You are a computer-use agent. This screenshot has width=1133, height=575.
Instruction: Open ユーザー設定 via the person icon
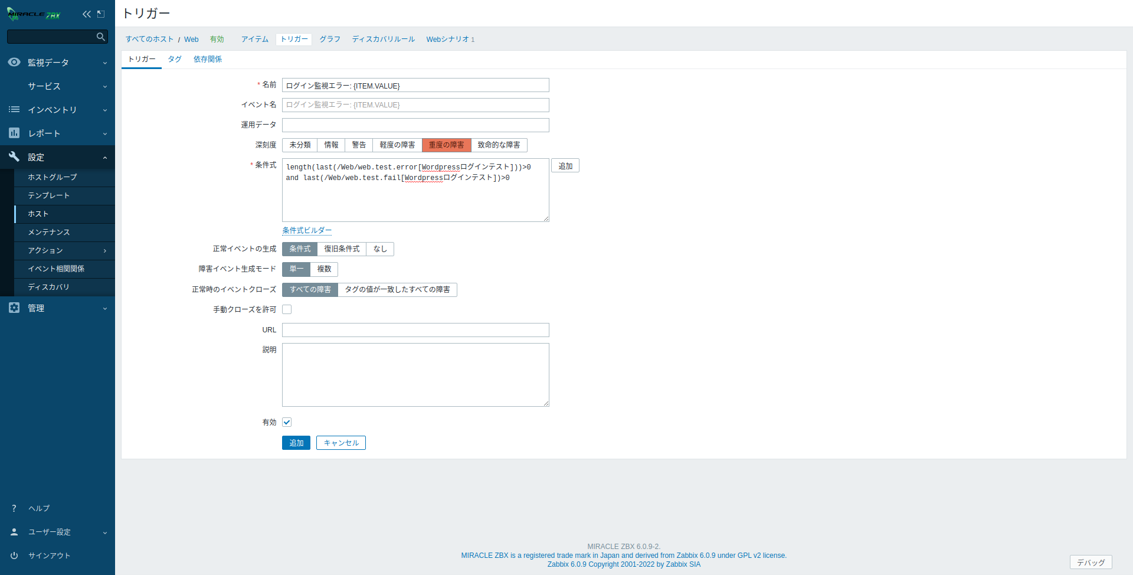coord(14,532)
